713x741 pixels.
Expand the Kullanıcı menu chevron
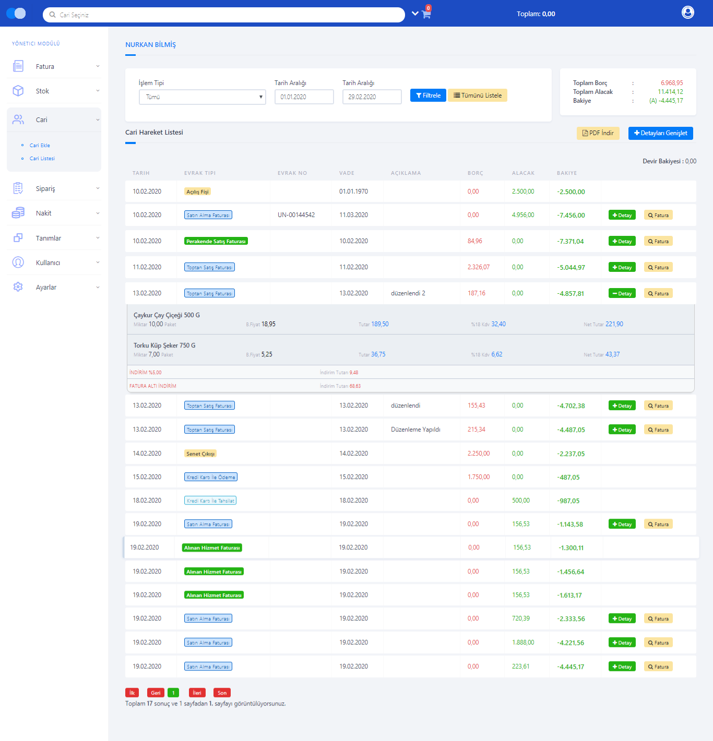coord(98,262)
